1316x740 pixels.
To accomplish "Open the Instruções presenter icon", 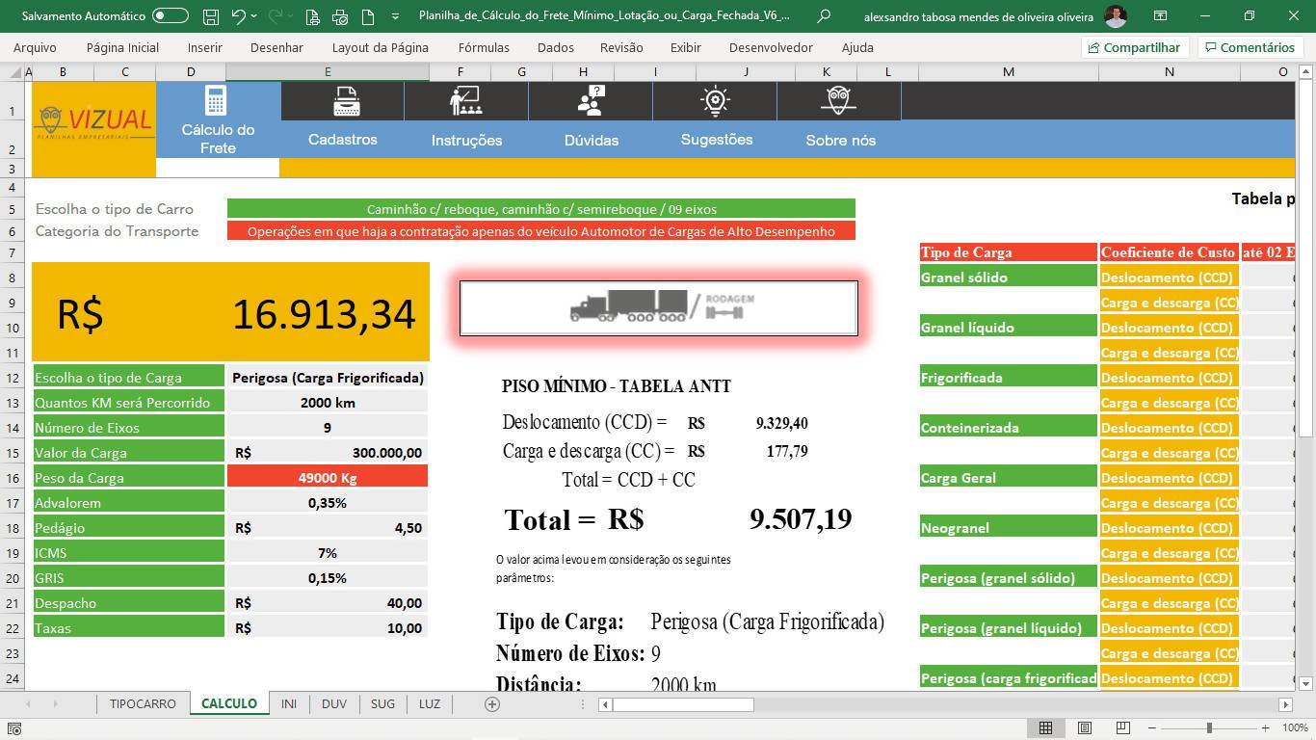I will [x=465, y=100].
